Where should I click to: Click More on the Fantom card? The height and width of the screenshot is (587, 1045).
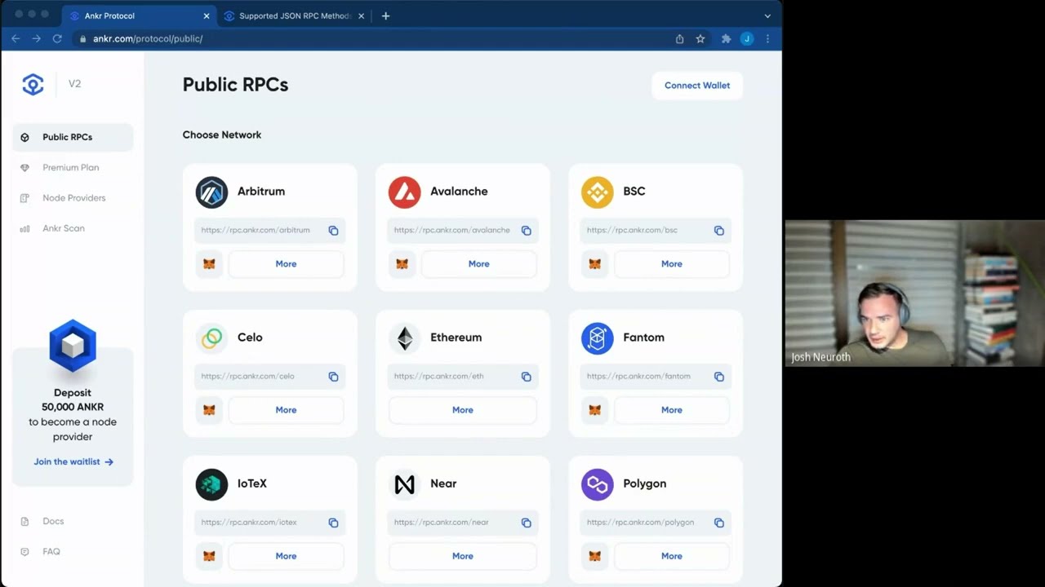[671, 410]
